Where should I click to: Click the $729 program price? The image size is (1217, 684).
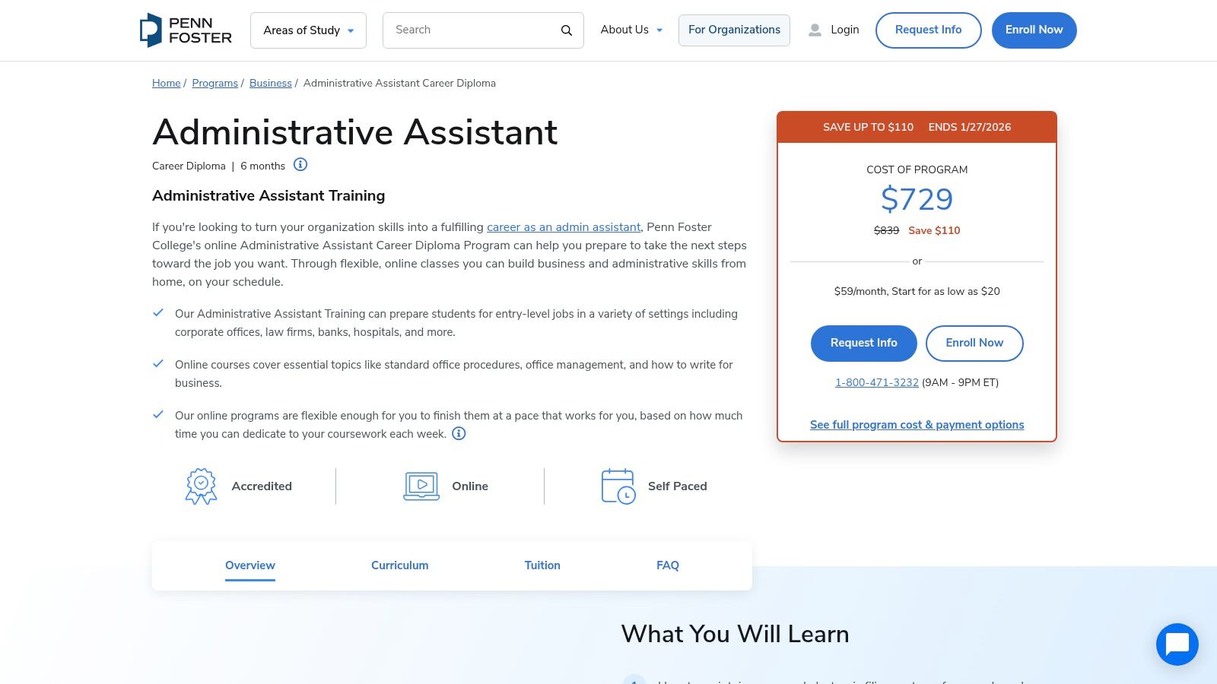point(917,199)
